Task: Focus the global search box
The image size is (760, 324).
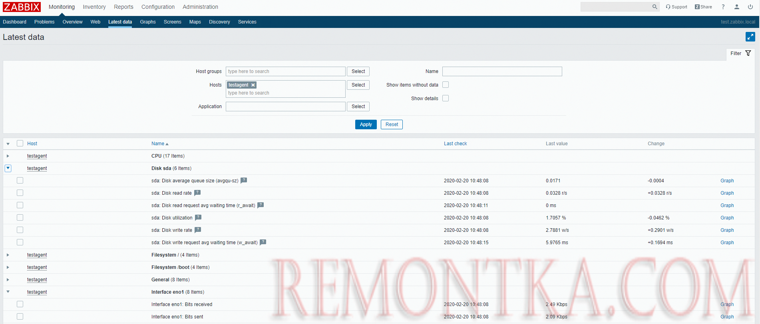Action: pyautogui.click(x=615, y=7)
